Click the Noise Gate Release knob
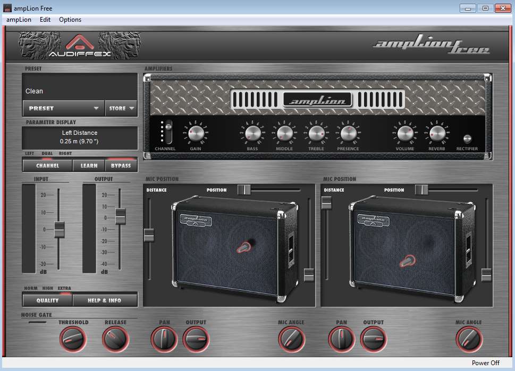The width and height of the screenshot is (515, 371). (x=116, y=339)
